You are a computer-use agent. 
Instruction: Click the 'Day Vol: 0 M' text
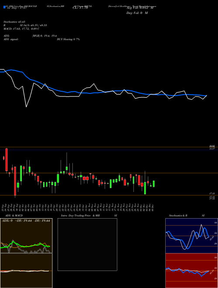[x=137, y=13]
